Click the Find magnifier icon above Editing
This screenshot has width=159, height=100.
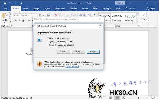tap(144, 15)
